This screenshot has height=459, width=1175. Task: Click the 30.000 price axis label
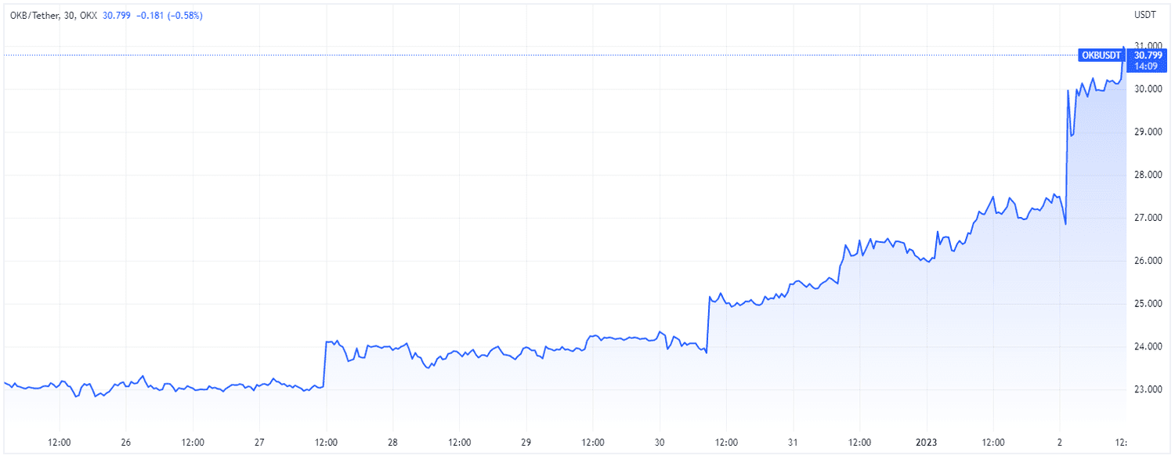[x=1148, y=89]
